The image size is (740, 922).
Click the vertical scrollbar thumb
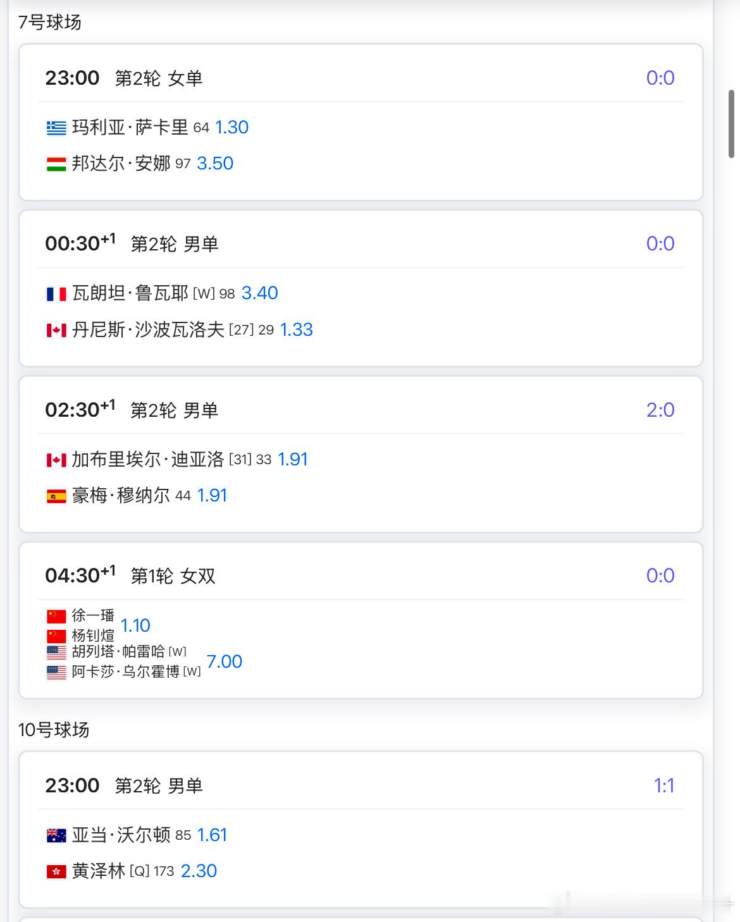coord(731,124)
